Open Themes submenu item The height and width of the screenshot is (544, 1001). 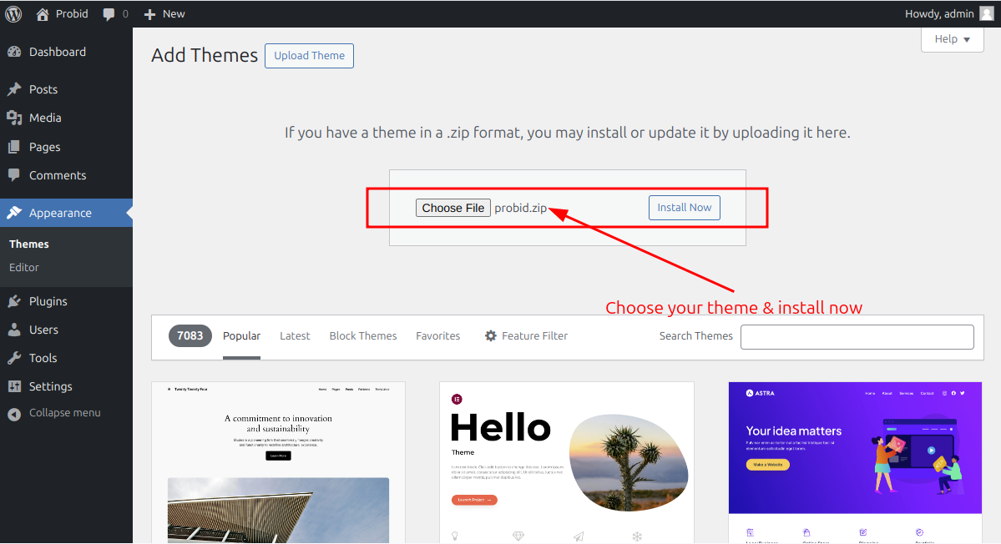29,244
